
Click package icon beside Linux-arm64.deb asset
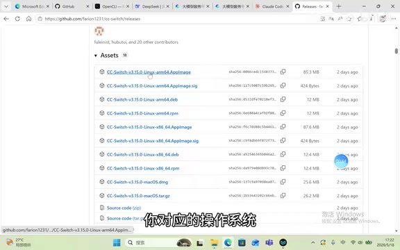click(102, 99)
